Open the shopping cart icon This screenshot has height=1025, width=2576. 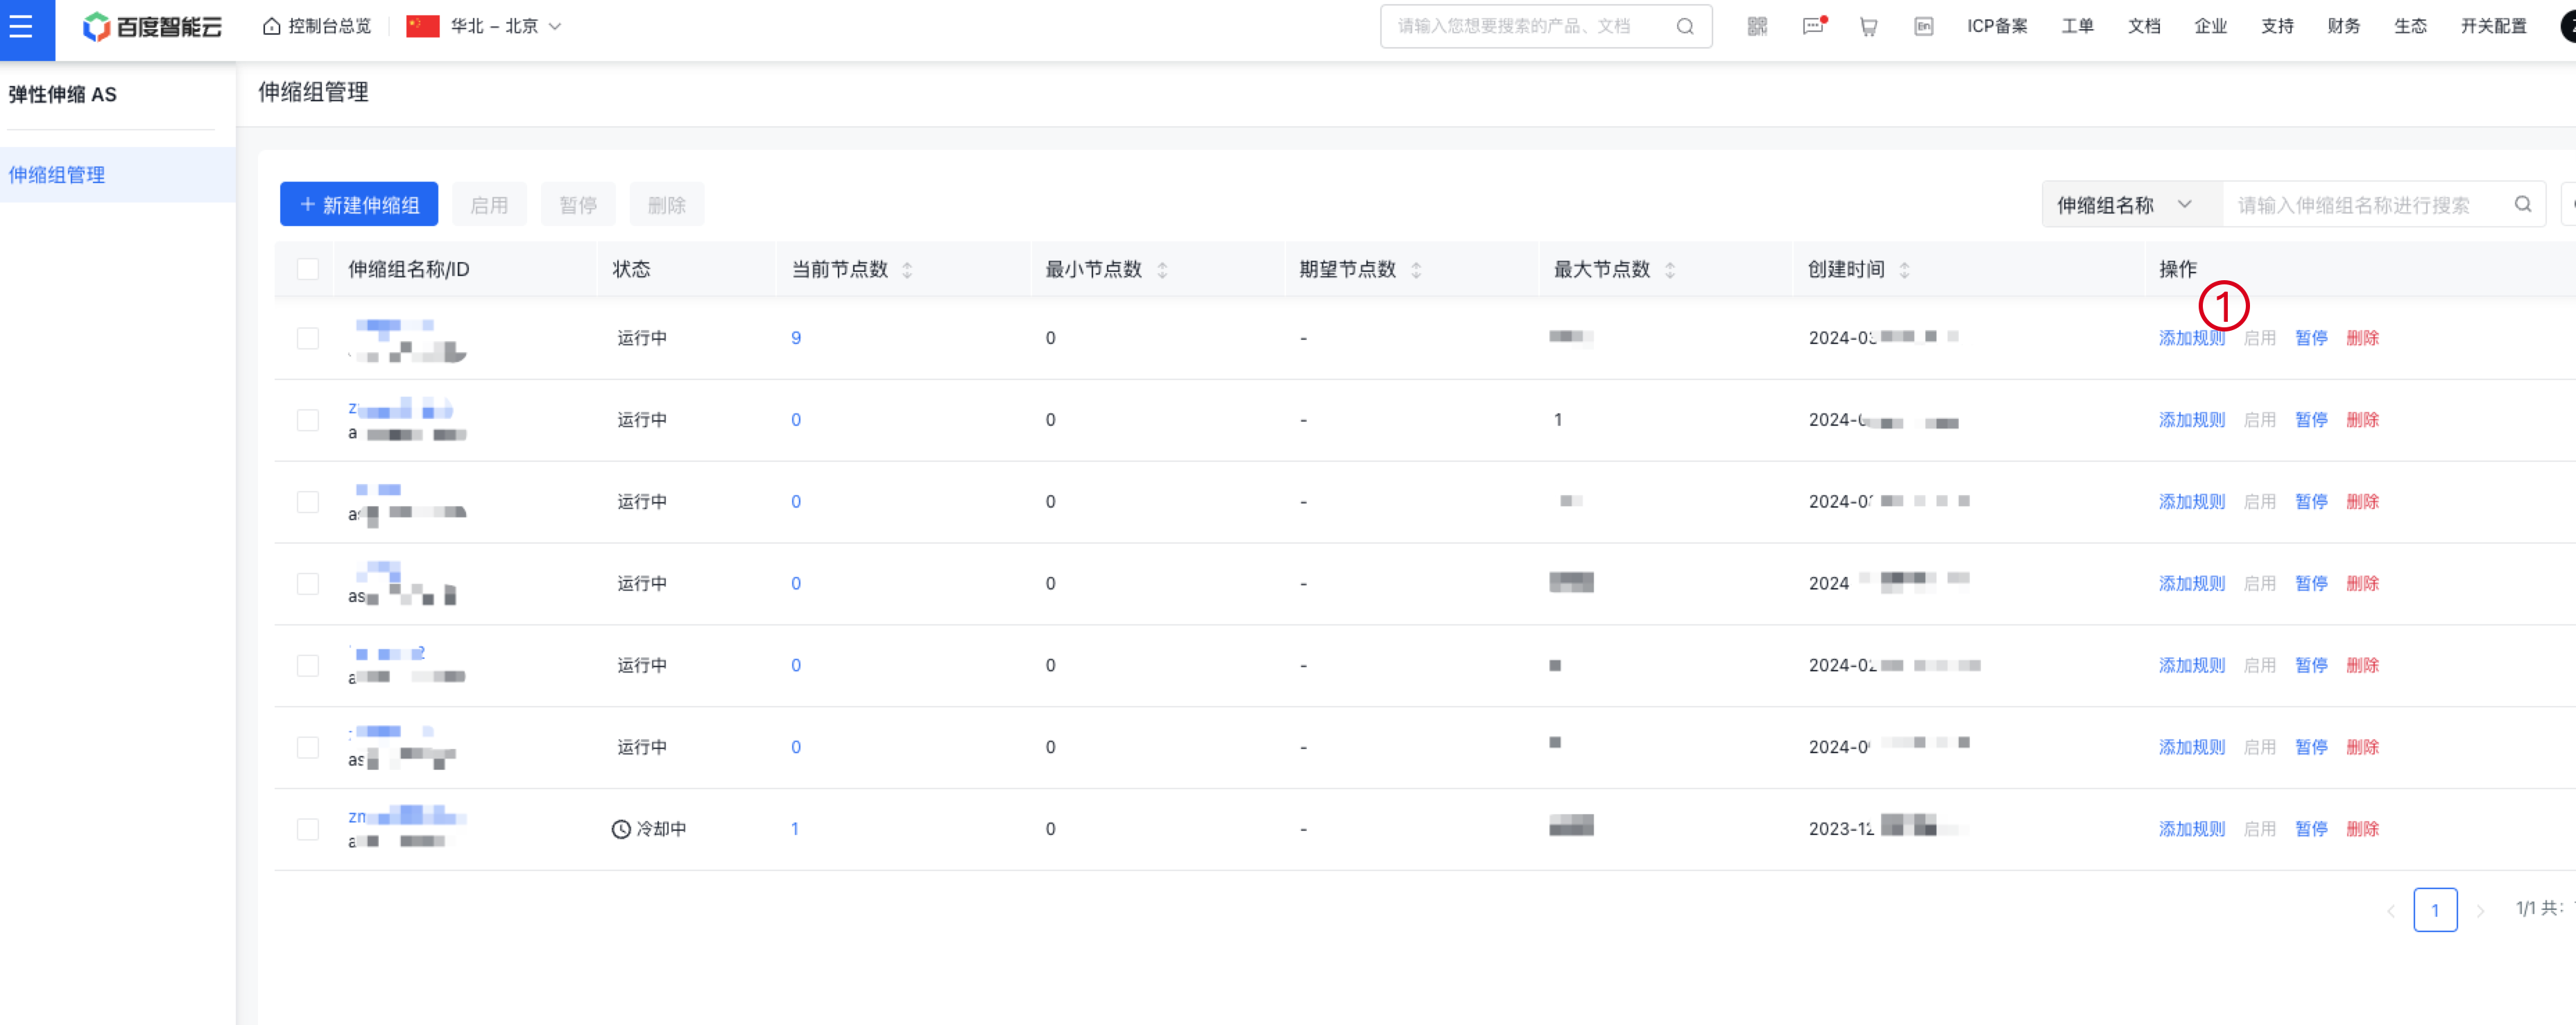pos(1868,27)
